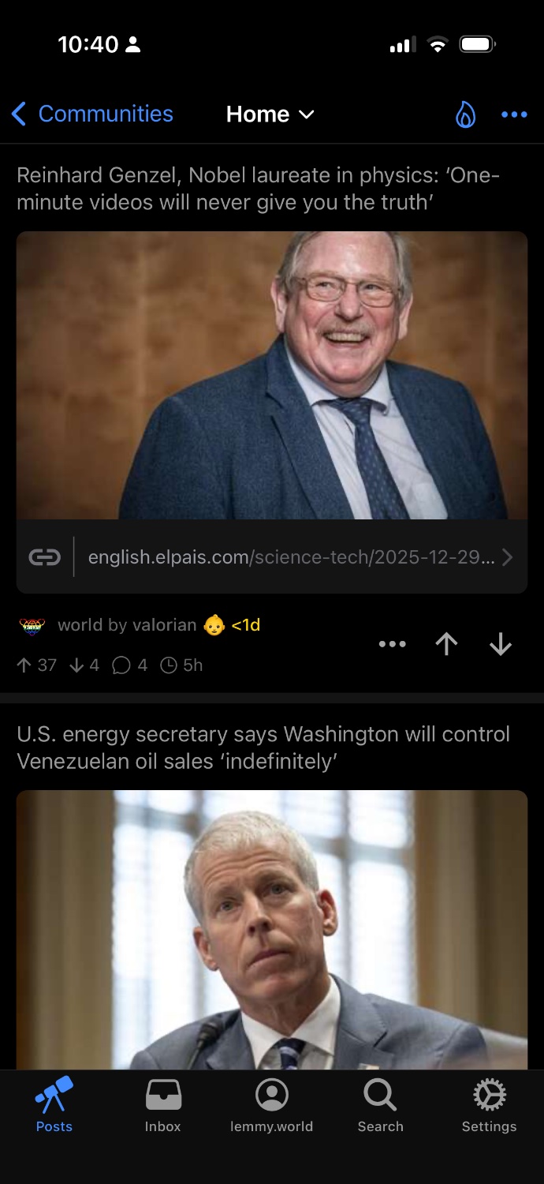Viewport: 544px width, 1184px height.
Task: Open the Settings tab
Action: (x=490, y=1106)
